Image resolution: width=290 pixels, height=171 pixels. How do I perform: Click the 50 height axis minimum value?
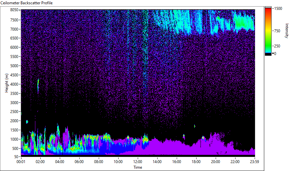click(x=16, y=157)
